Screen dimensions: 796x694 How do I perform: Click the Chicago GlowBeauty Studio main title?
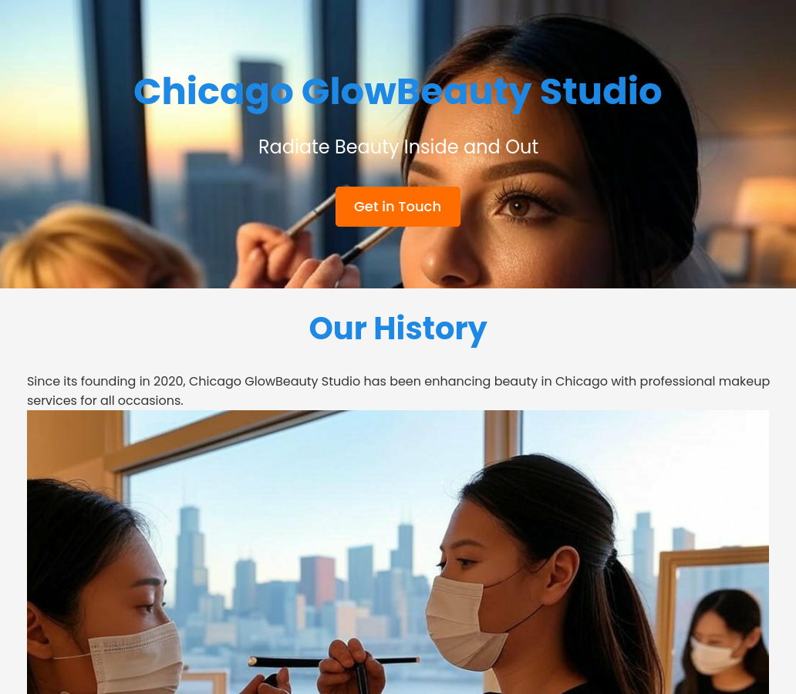pyautogui.click(x=397, y=92)
